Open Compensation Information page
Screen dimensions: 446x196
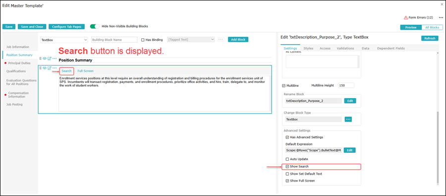pos(18,95)
